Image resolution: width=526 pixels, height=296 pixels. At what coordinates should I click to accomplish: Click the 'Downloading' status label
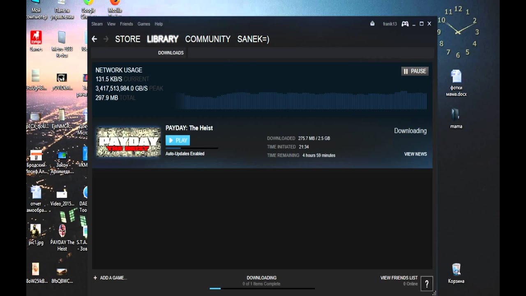(410, 131)
